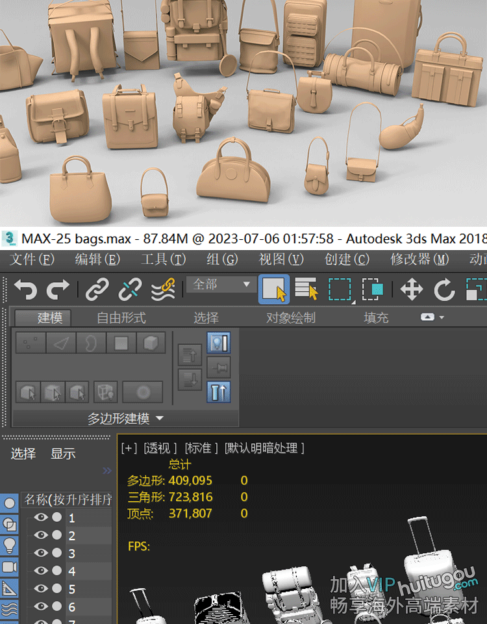
Task: Click the Redo arrow icon
Action: (58, 289)
